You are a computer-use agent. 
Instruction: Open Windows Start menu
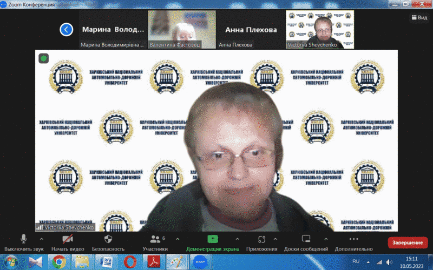pyautogui.click(x=11, y=262)
